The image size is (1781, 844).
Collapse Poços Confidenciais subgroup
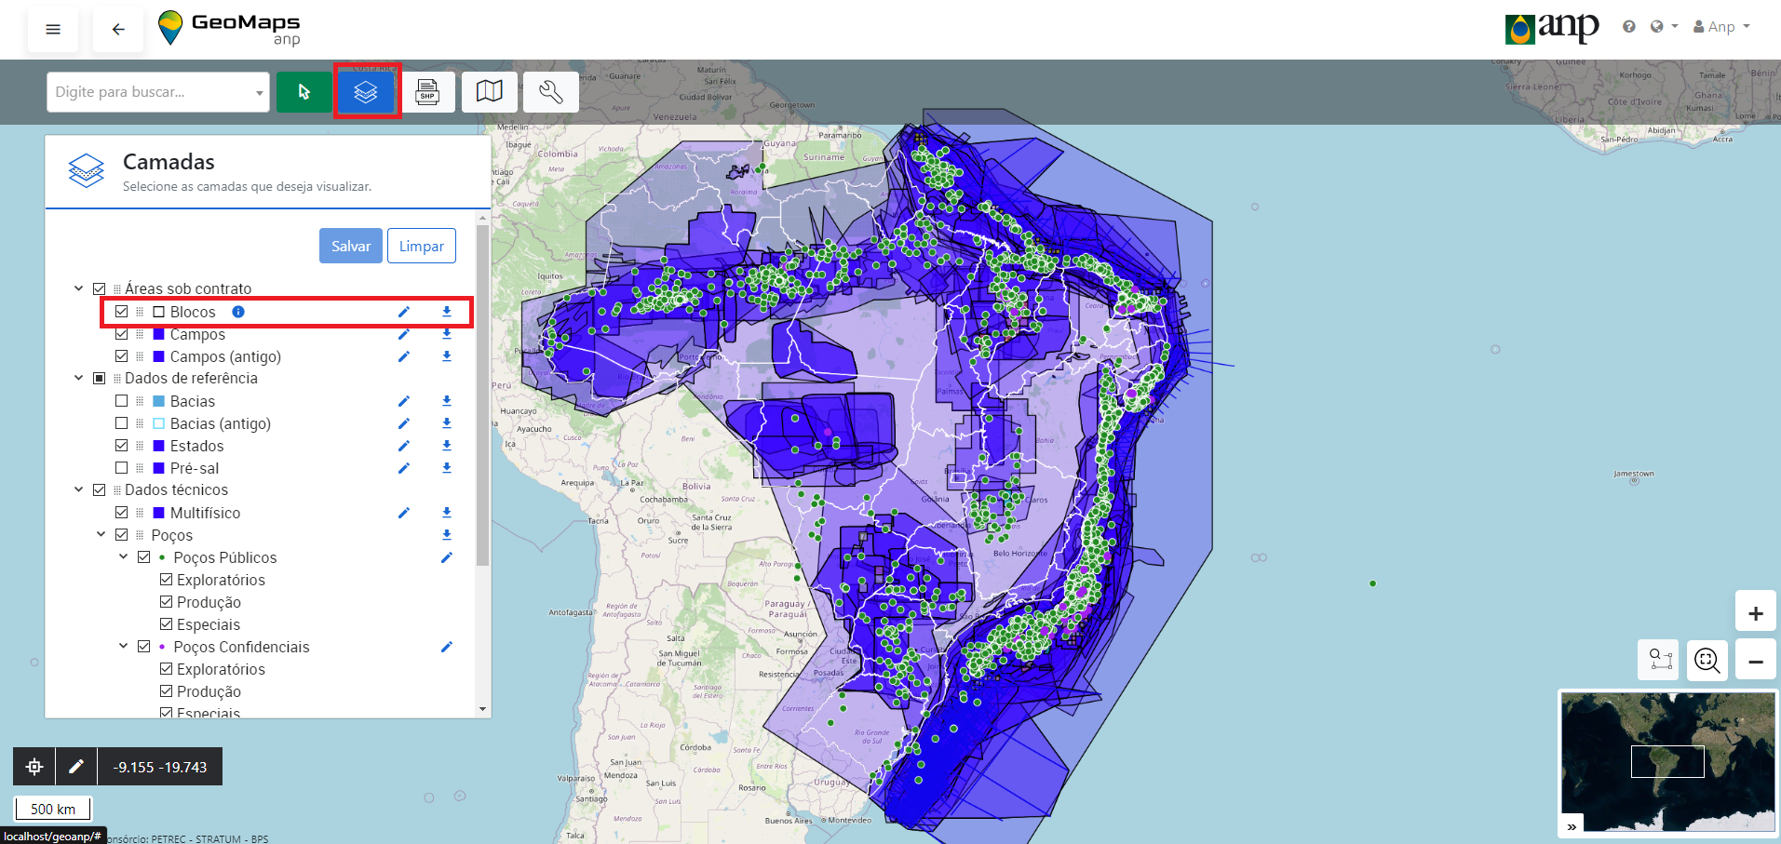click(x=124, y=647)
